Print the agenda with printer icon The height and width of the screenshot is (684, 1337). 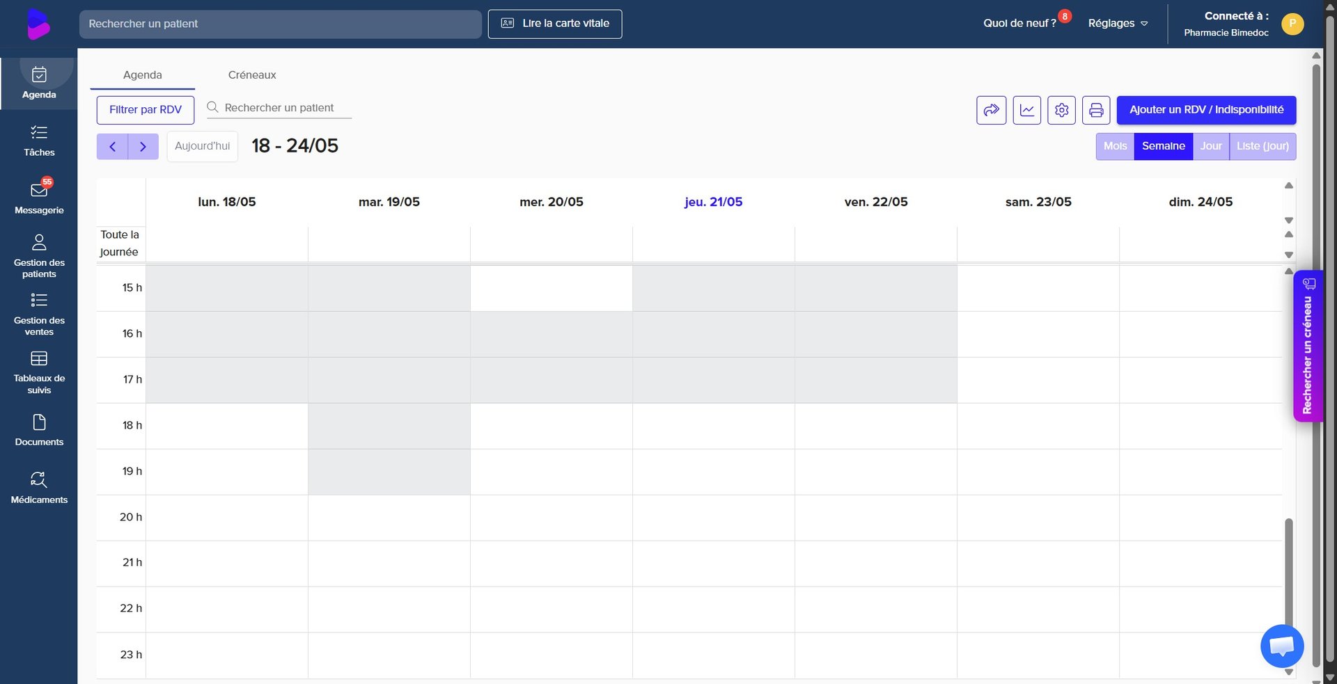tap(1096, 110)
